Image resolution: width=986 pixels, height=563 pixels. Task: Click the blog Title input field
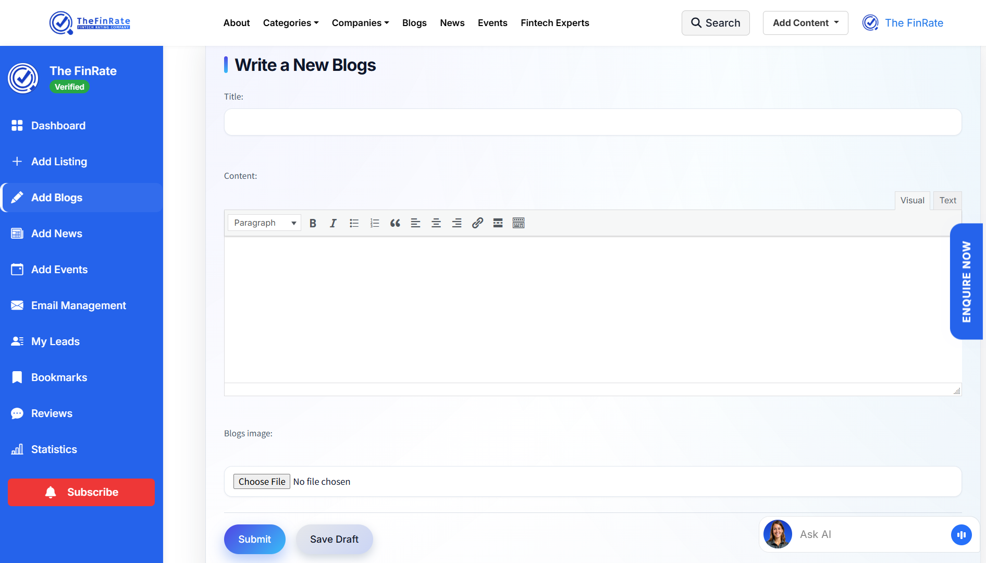[593, 122]
